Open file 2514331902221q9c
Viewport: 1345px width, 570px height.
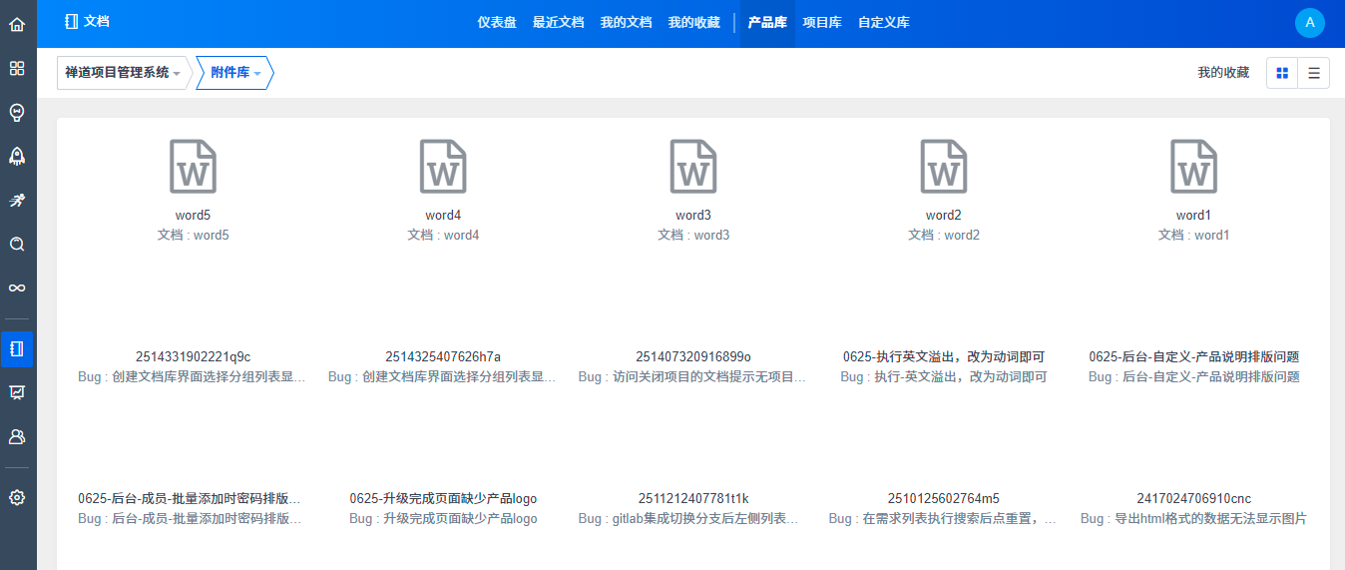coord(193,356)
